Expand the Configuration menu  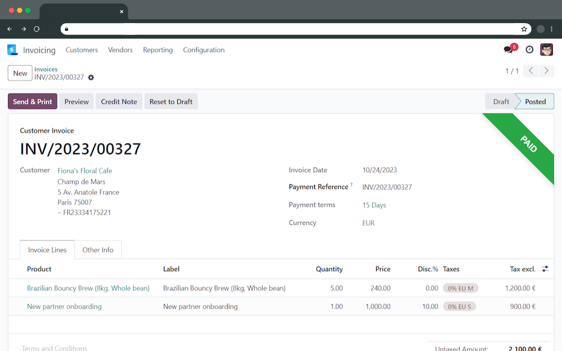(204, 50)
